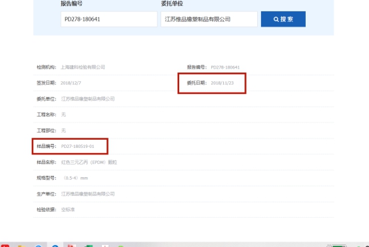Click the 委托单位 label above the search input
The image size is (369, 247).
[x=172, y=3]
